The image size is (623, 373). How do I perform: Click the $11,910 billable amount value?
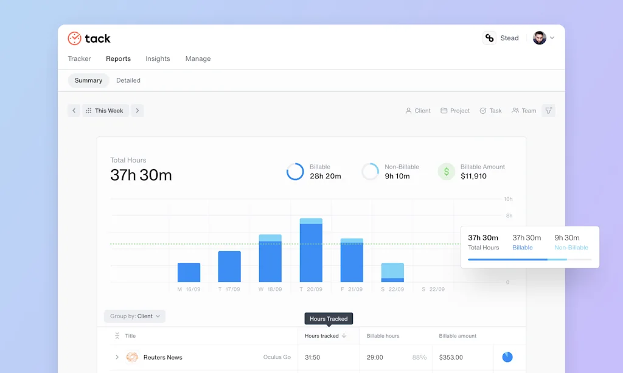tap(473, 176)
